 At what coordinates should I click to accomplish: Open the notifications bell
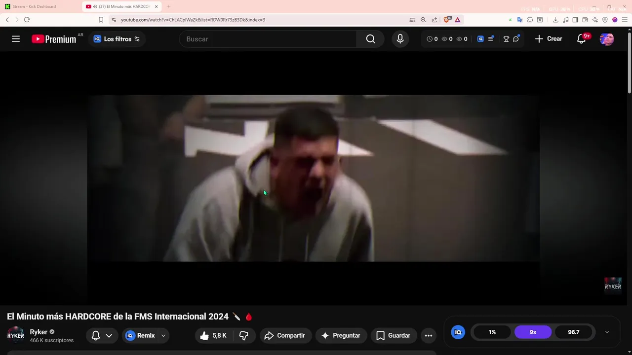point(582,39)
